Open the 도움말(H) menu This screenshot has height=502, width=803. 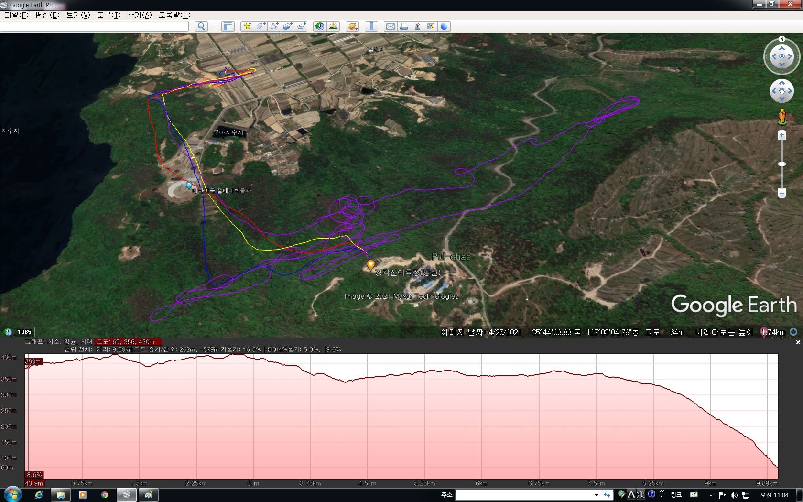[x=174, y=15]
